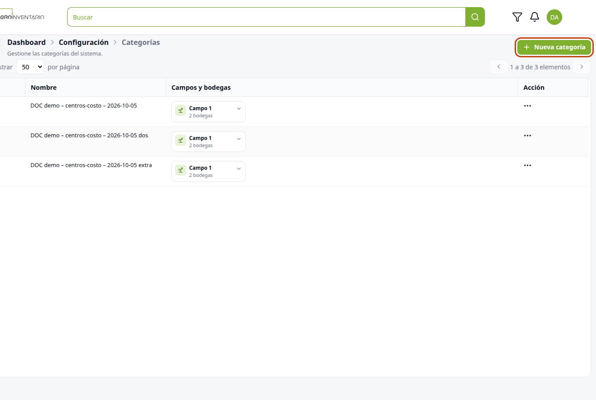Select the category name ending in 'dos'
Image resolution: width=596 pixels, height=400 pixels.
pyautogui.click(x=89, y=136)
